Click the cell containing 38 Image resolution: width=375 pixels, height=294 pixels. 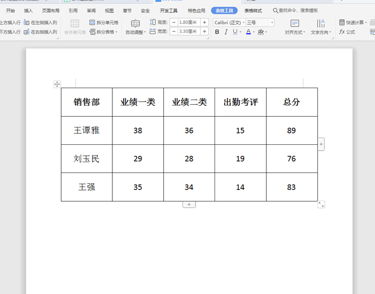point(138,130)
